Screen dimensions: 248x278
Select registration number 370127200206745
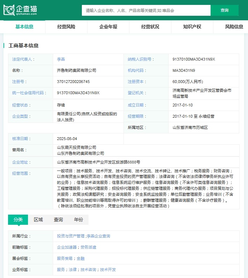click(x=73, y=82)
